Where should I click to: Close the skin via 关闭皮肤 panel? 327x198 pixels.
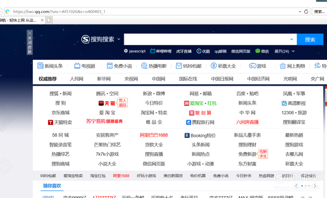pos(30,42)
